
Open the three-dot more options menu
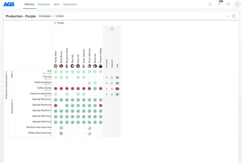[228, 16]
